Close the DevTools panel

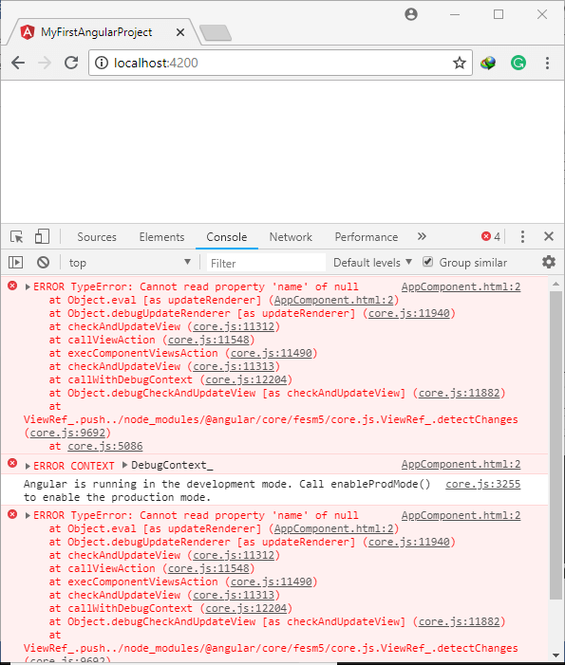point(549,236)
